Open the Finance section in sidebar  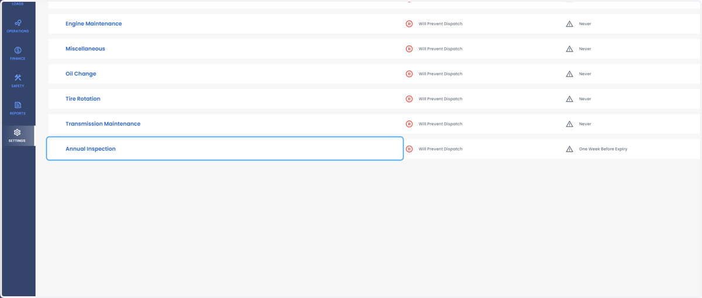tap(18, 53)
